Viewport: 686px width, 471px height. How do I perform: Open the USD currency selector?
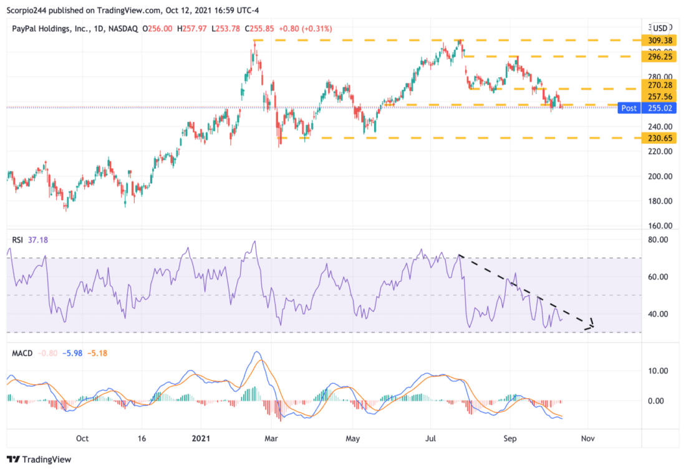coord(660,27)
